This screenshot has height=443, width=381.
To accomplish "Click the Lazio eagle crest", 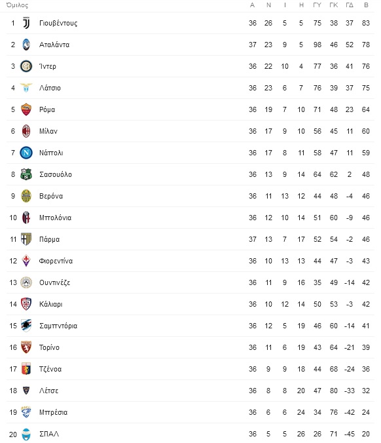I will [26, 88].
